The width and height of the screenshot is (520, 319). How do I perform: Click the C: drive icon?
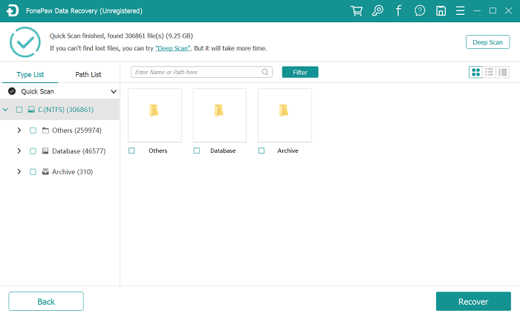[31, 110]
